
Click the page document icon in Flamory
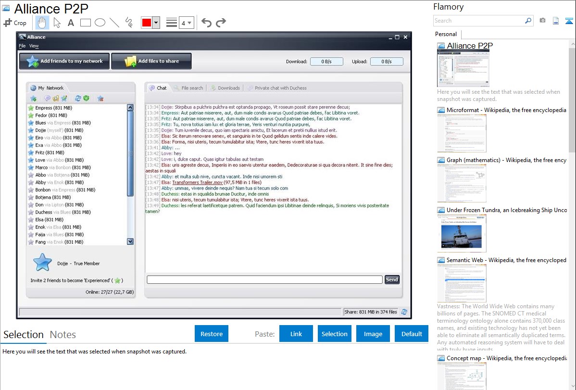[x=556, y=21]
